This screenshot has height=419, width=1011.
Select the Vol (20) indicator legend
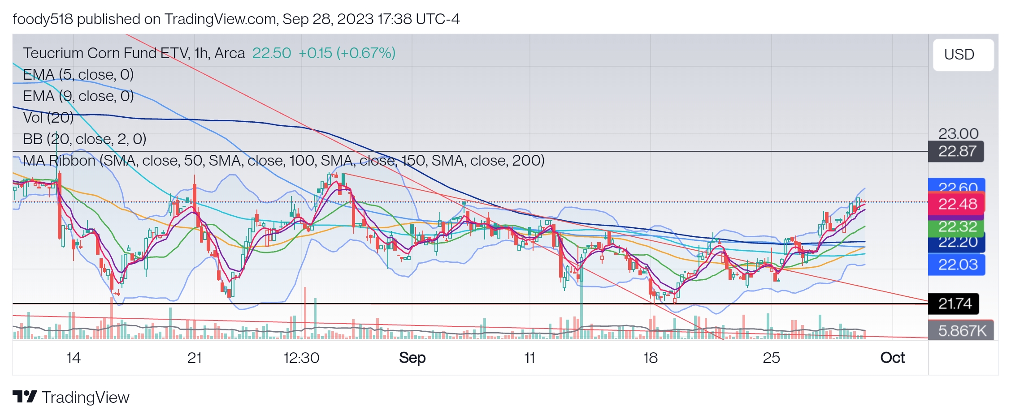point(48,117)
